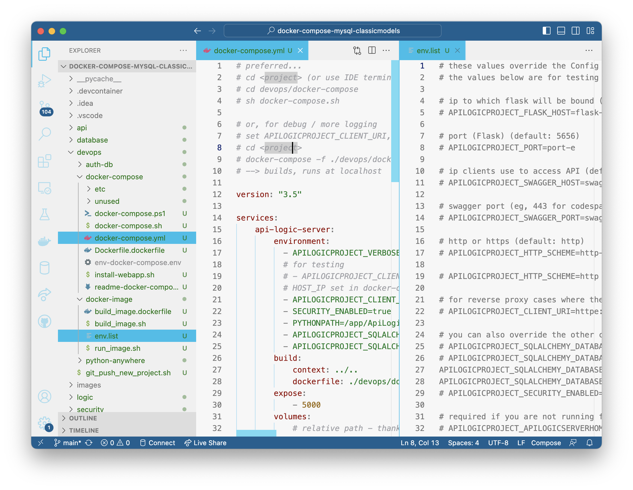The height and width of the screenshot is (490, 633).
Task: Open the Extensions view
Action: [x=44, y=161]
